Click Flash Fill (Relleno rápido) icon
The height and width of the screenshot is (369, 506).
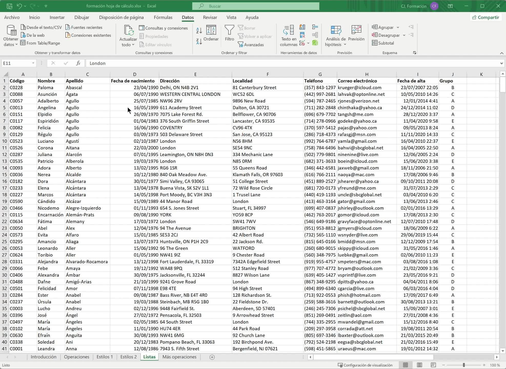(x=302, y=27)
